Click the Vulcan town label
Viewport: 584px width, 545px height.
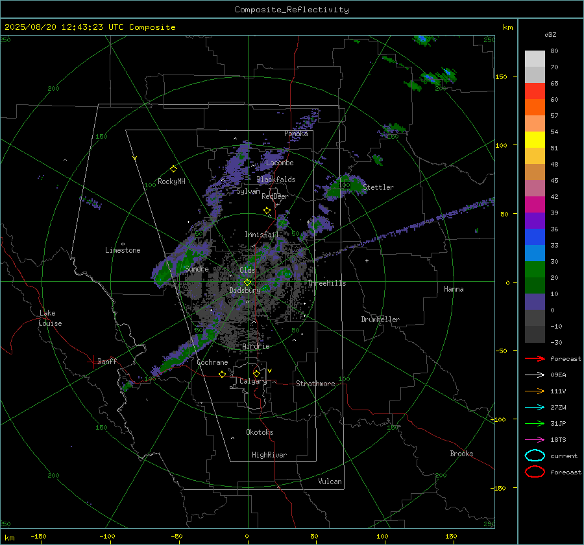tap(330, 481)
